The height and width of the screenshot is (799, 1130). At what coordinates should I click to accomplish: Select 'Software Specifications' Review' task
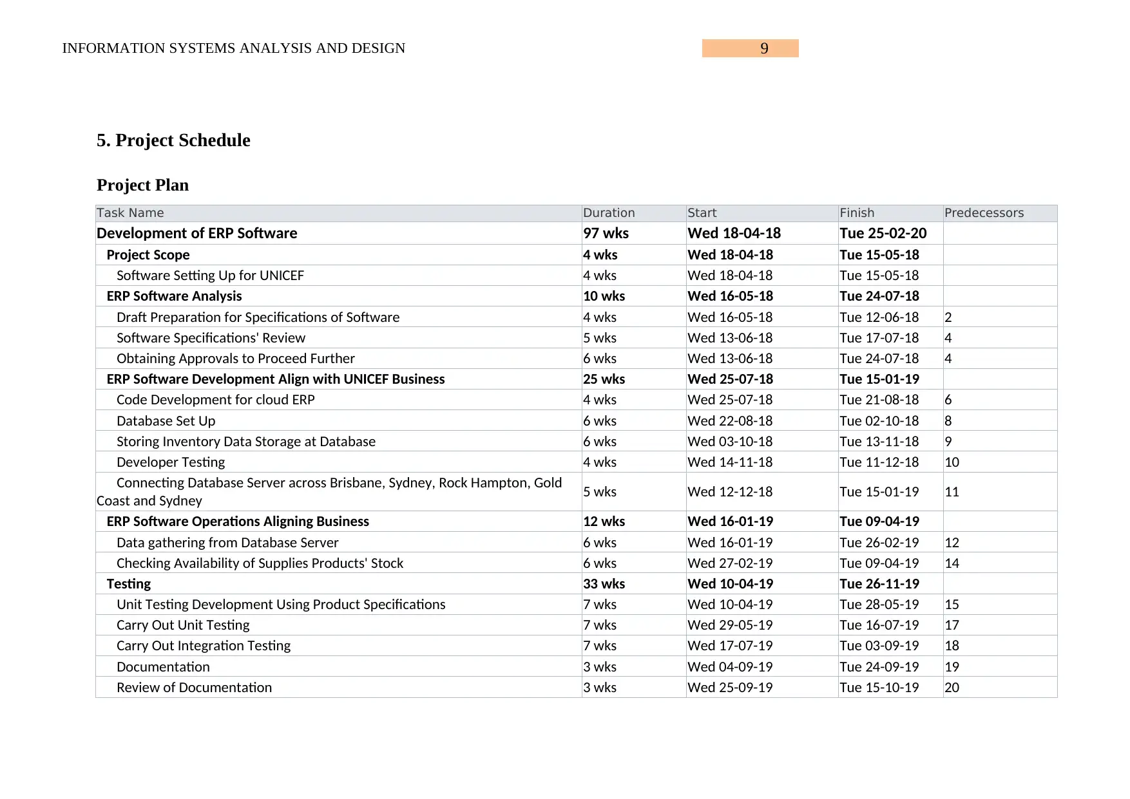211,338
